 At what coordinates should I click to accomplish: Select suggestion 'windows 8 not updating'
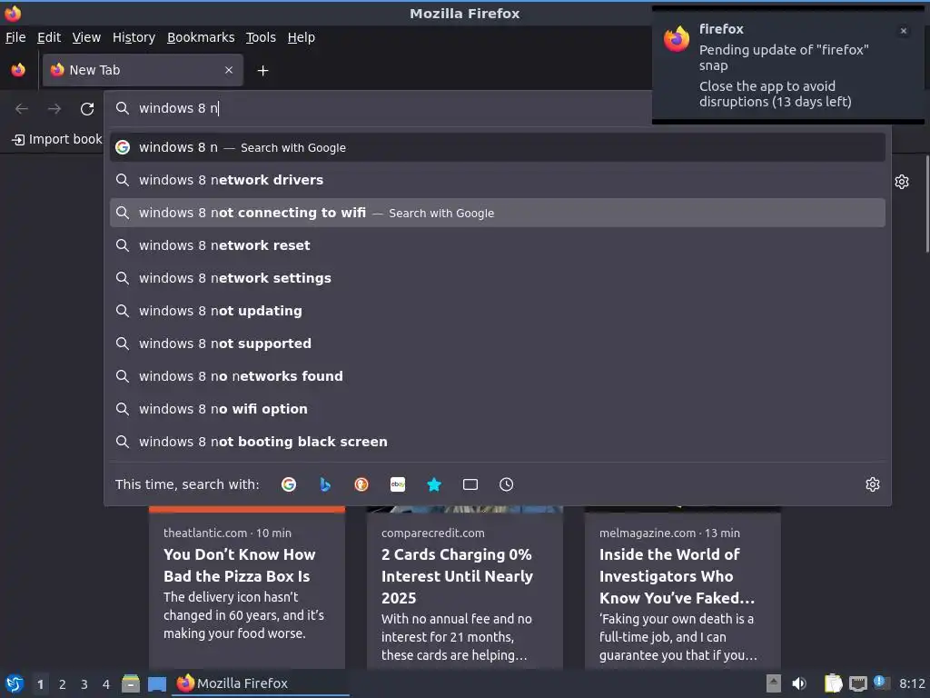[497, 311]
